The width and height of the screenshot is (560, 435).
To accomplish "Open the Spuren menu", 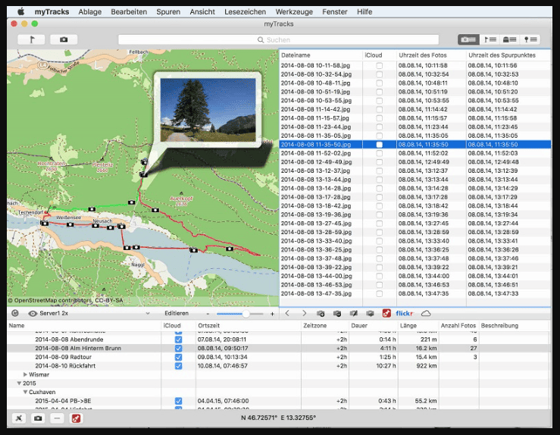I will pyautogui.click(x=168, y=12).
